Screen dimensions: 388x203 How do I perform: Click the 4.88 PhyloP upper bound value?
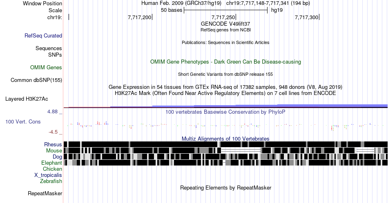point(52,112)
